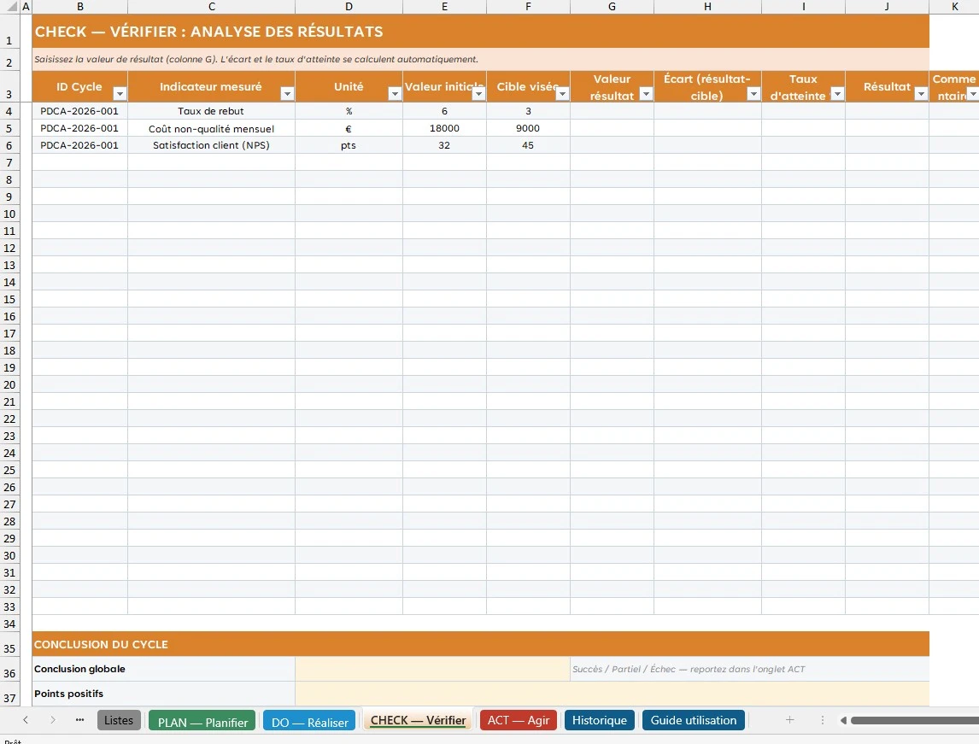The height and width of the screenshot is (744, 979).
Task: Switch to the PLAN — Planifier sheet tab
Action: [202, 722]
